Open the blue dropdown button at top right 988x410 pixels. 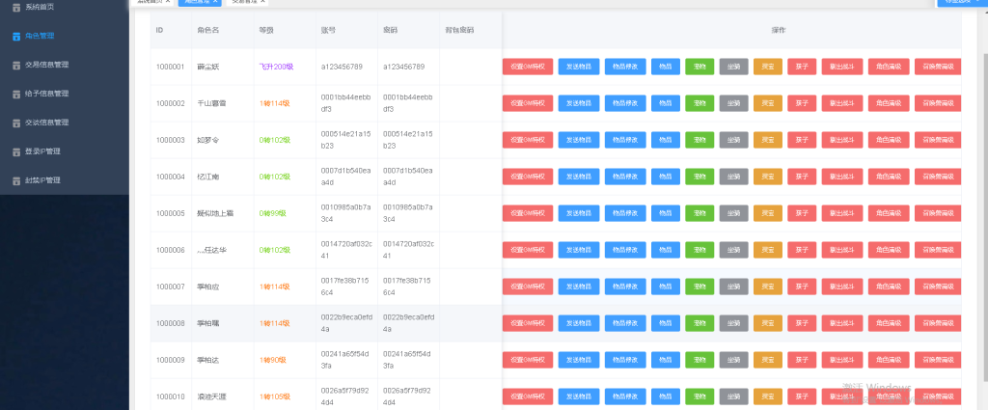(x=962, y=3)
